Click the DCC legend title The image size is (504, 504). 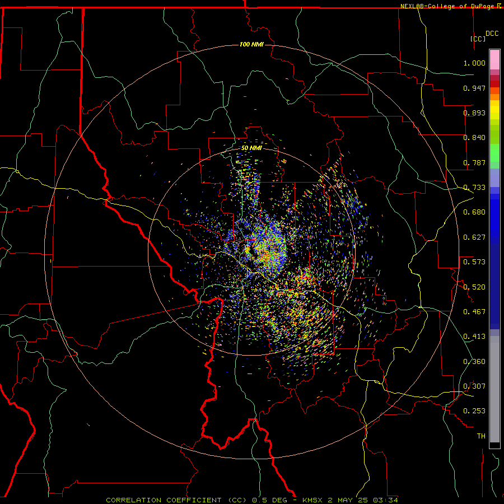click(492, 34)
